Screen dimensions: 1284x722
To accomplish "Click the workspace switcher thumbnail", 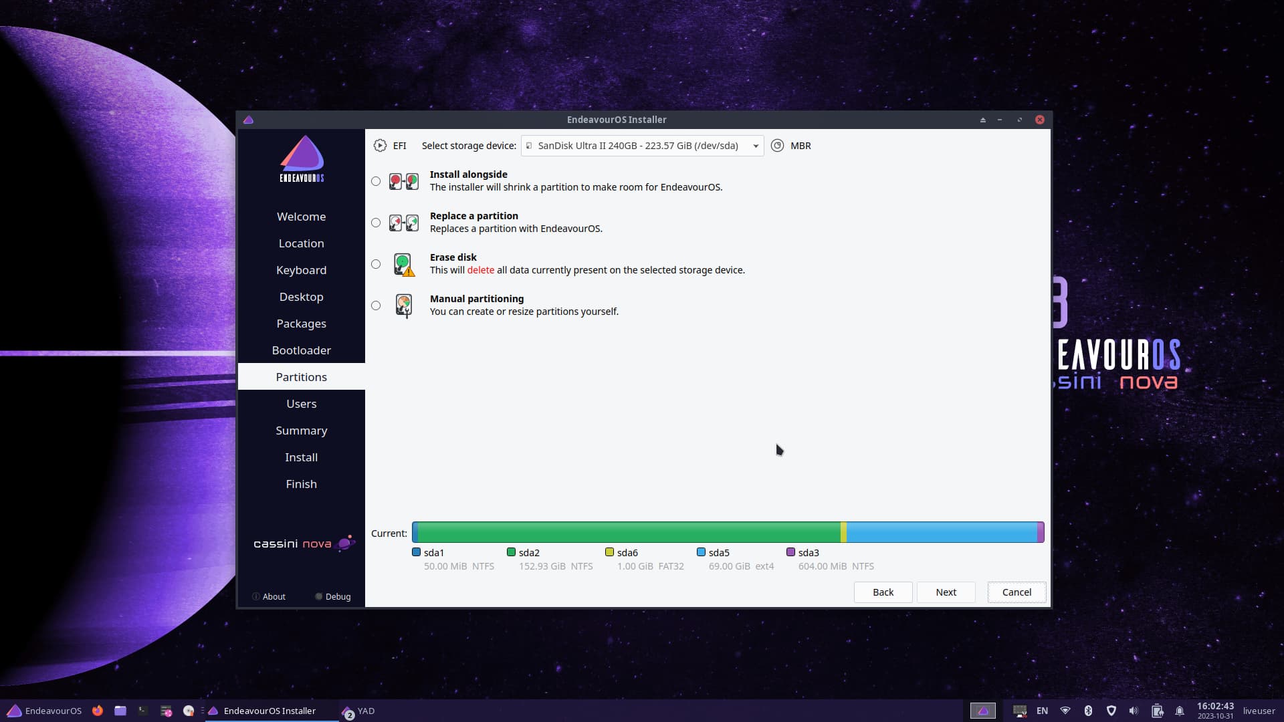I will (x=982, y=711).
